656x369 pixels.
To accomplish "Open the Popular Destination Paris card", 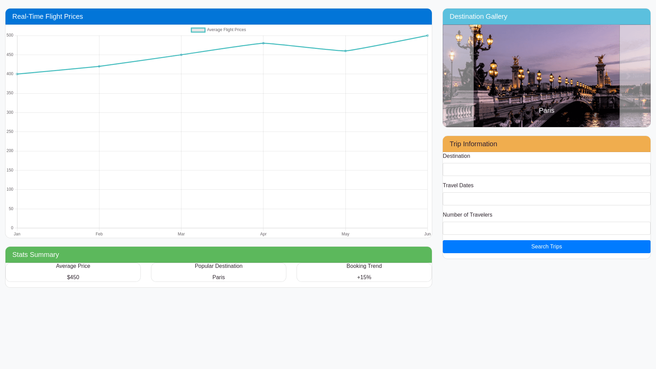I will (x=219, y=272).
